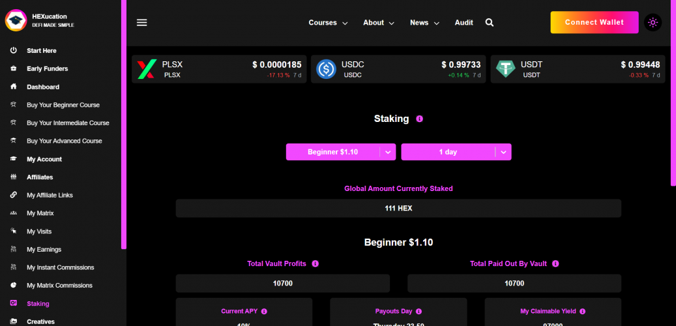
Task: Open the About dropdown menu
Action: pos(379,23)
